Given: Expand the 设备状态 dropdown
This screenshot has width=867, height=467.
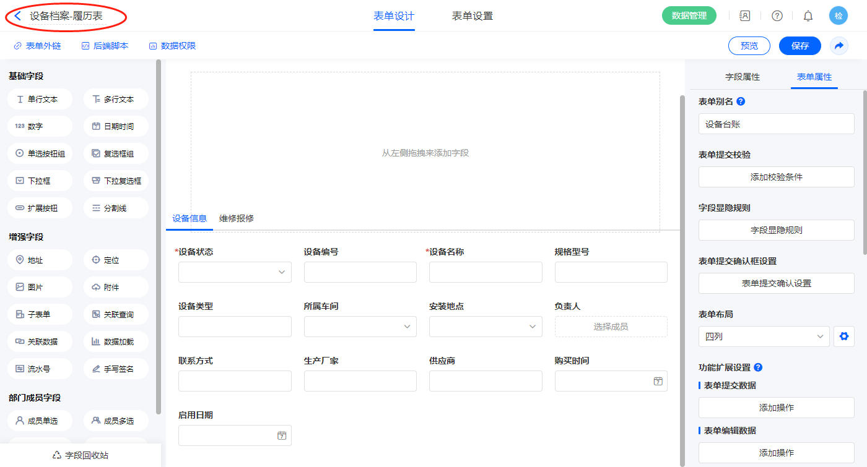Looking at the screenshot, I should 235,272.
